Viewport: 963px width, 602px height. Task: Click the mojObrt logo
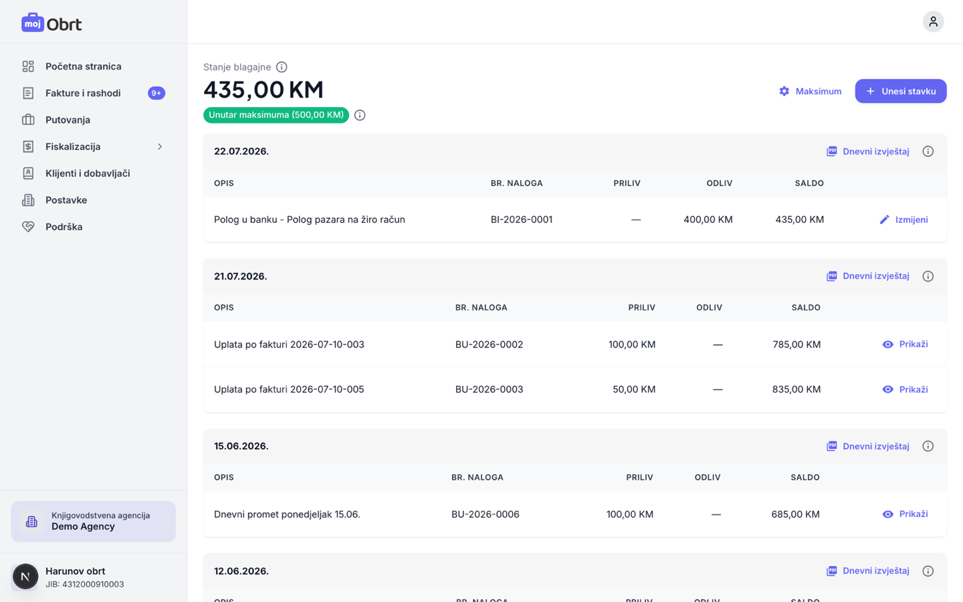click(x=51, y=23)
